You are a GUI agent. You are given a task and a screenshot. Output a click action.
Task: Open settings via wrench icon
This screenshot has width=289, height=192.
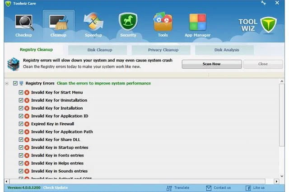point(263,3)
